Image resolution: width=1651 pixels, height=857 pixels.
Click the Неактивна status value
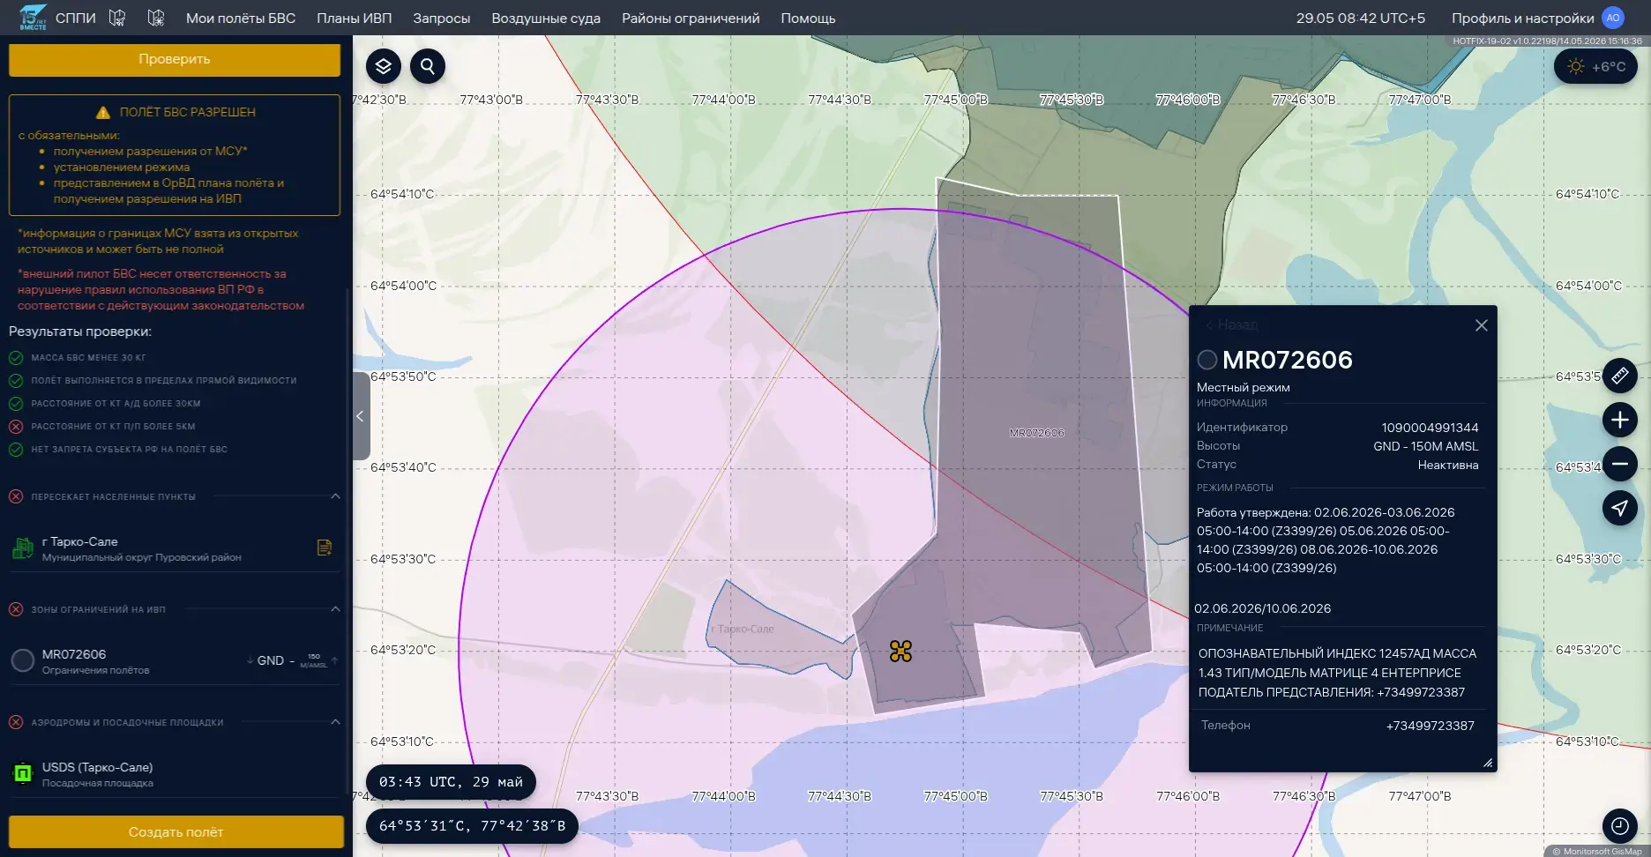click(x=1448, y=465)
